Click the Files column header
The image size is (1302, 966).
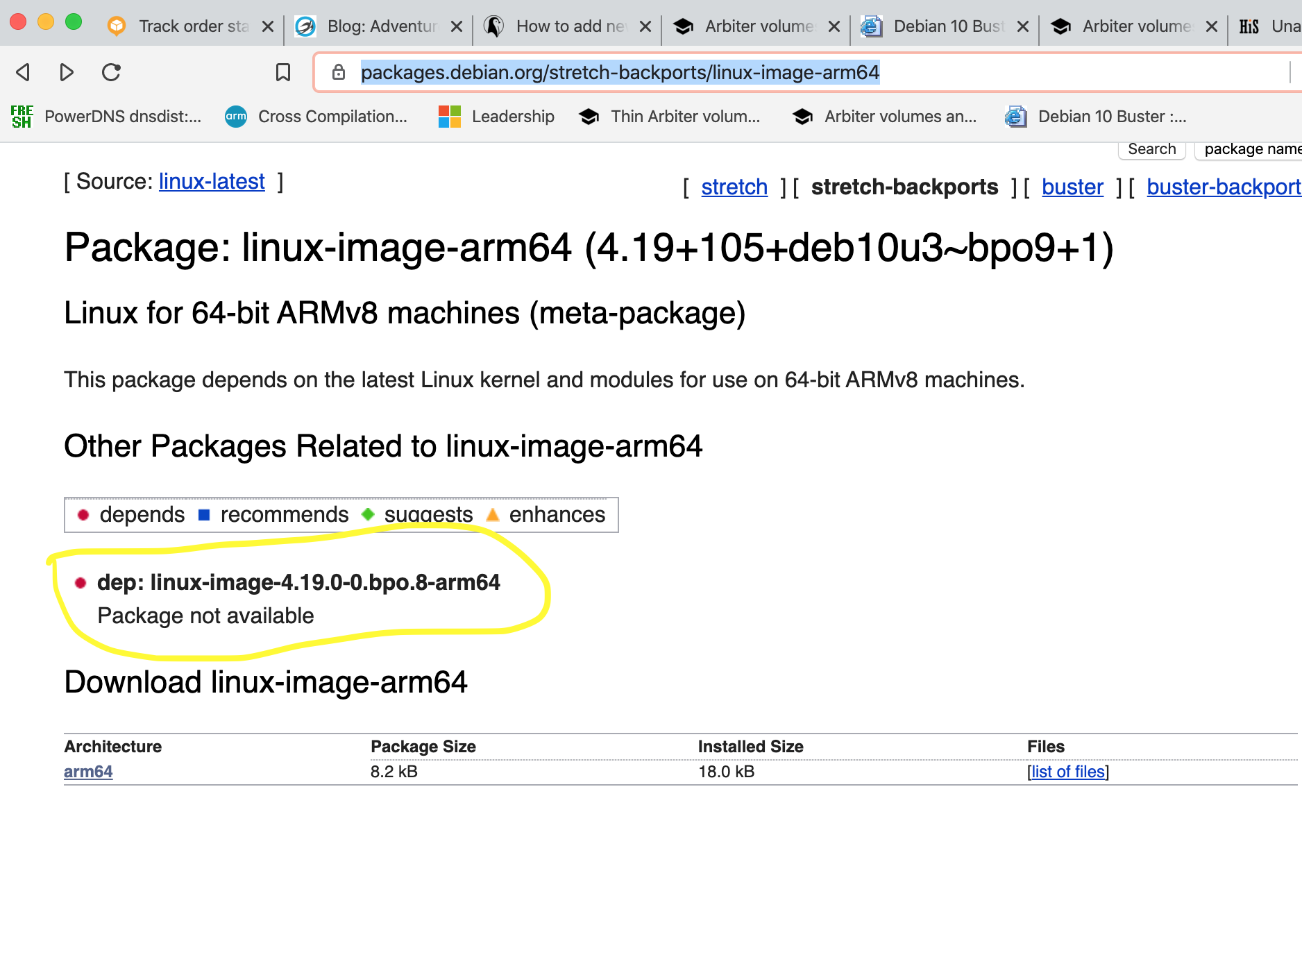pyautogui.click(x=1046, y=747)
